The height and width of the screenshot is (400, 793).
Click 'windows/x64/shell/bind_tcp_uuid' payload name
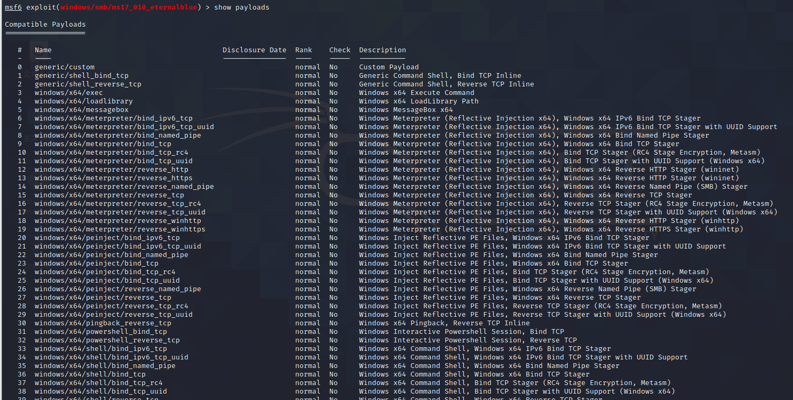click(x=101, y=391)
